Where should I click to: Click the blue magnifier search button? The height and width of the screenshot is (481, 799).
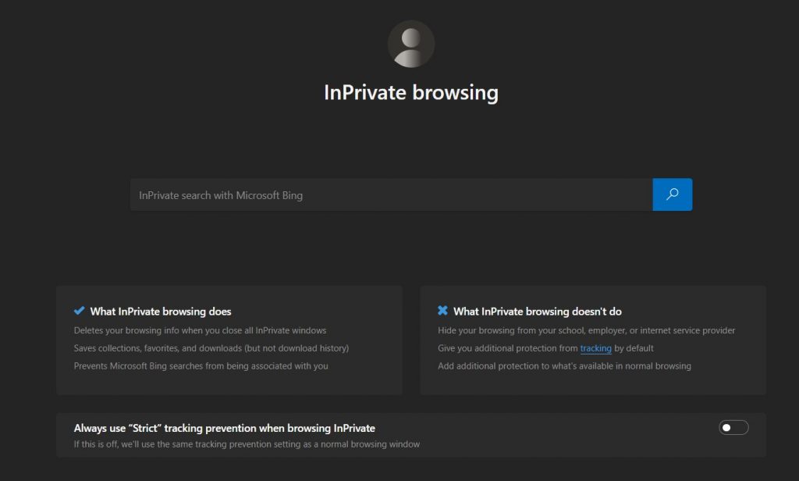[672, 194]
